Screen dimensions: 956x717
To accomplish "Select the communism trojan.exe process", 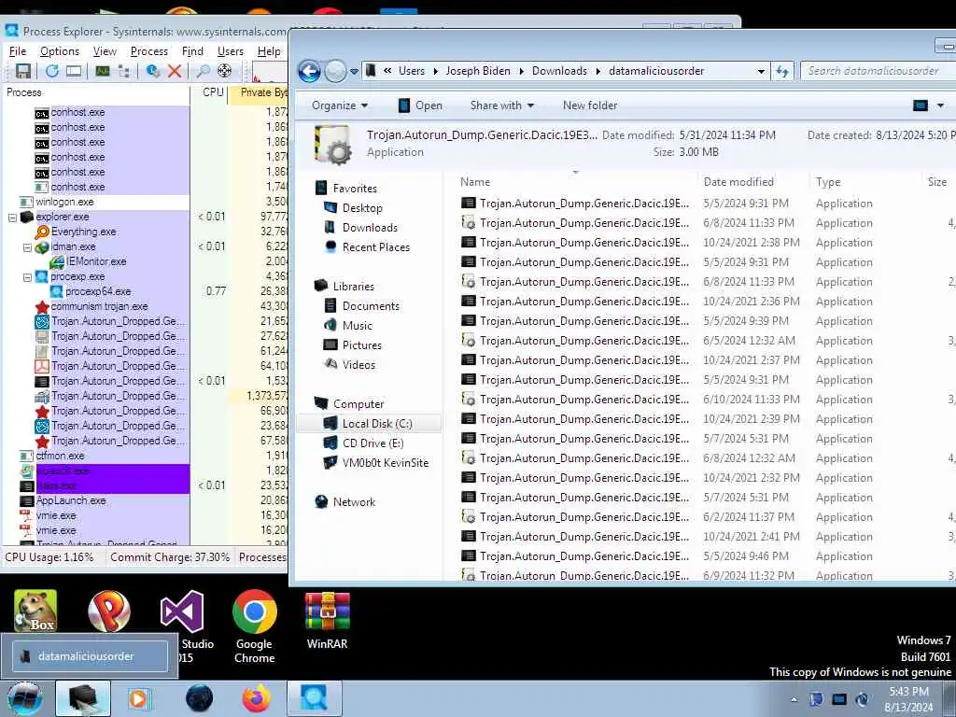I will [99, 306].
